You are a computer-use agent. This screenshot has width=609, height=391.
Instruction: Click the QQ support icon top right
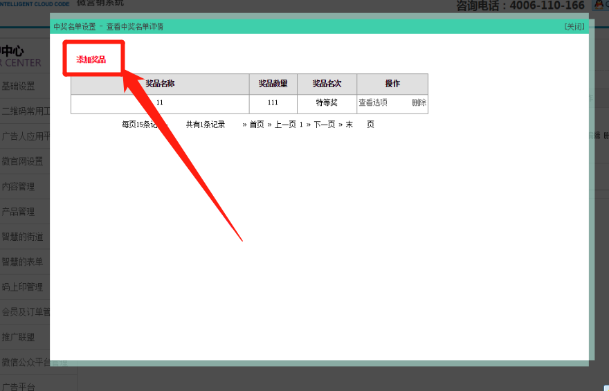click(601, 6)
